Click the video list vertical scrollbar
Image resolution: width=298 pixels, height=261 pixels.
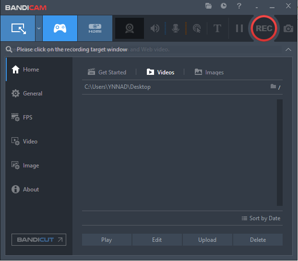point(279,153)
